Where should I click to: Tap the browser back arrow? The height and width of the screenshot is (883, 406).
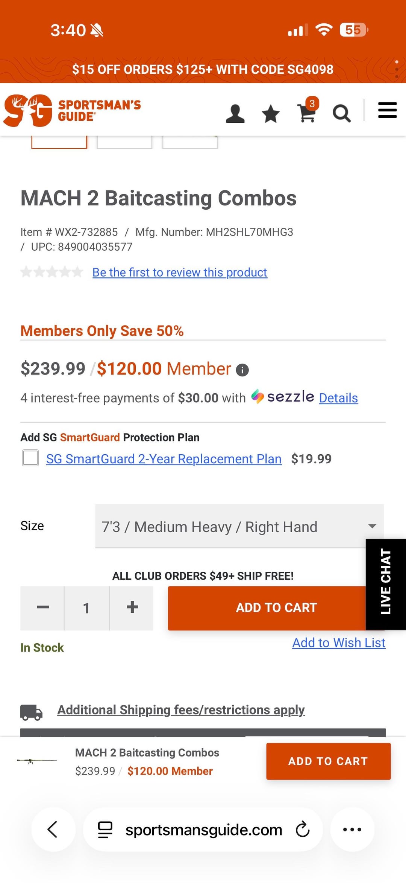pyautogui.click(x=53, y=829)
